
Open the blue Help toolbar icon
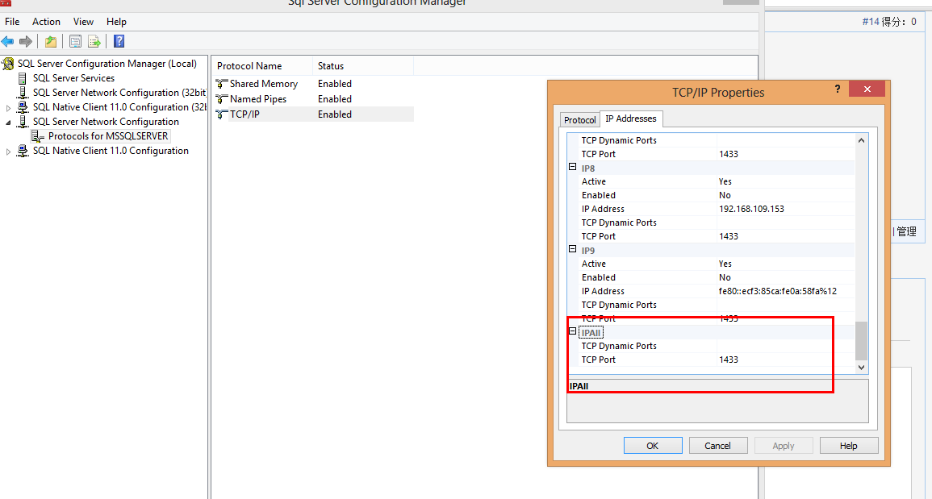click(x=119, y=42)
